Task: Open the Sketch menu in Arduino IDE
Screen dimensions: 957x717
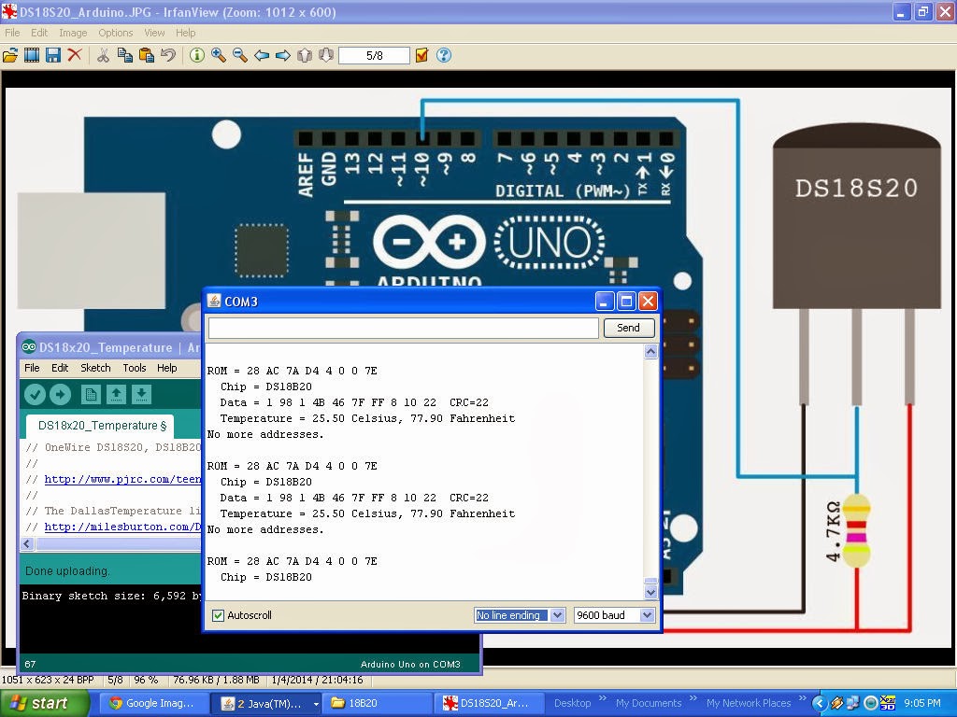Action: [96, 367]
